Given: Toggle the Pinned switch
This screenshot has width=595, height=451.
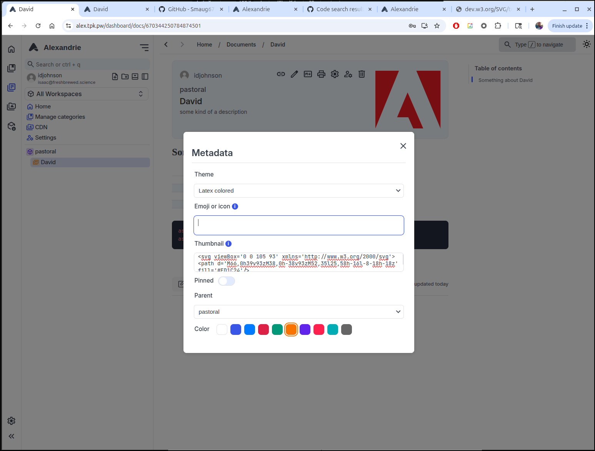Looking at the screenshot, I should click(x=227, y=281).
